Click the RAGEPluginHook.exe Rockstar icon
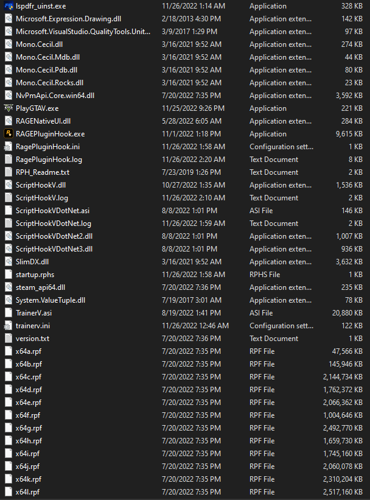 tap(9, 134)
